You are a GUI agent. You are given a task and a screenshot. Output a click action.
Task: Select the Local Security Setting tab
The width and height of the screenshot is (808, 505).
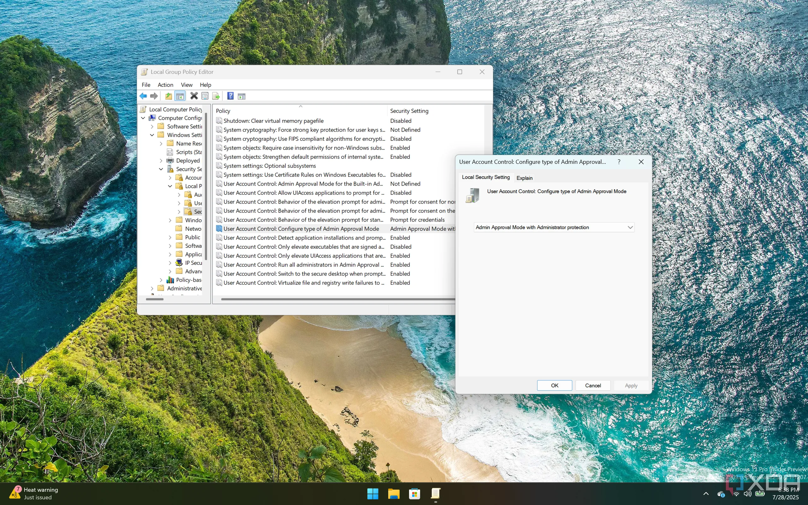[486, 177]
